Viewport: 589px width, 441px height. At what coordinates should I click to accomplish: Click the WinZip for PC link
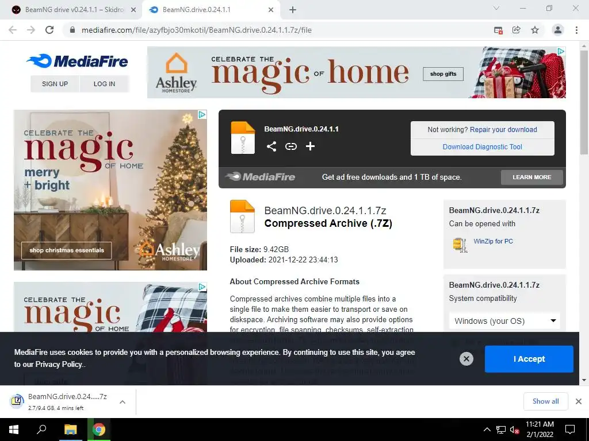tap(493, 241)
